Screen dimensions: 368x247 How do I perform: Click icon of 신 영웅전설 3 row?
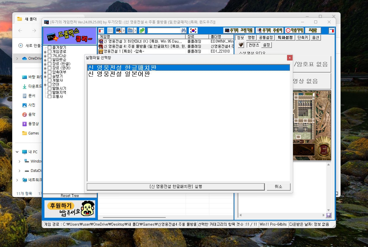tap(101, 42)
